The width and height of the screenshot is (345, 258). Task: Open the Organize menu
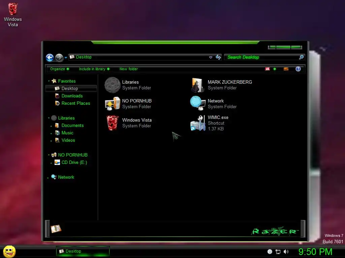pos(59,69)
